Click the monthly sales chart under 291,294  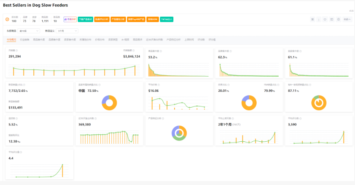coord(74,70)
